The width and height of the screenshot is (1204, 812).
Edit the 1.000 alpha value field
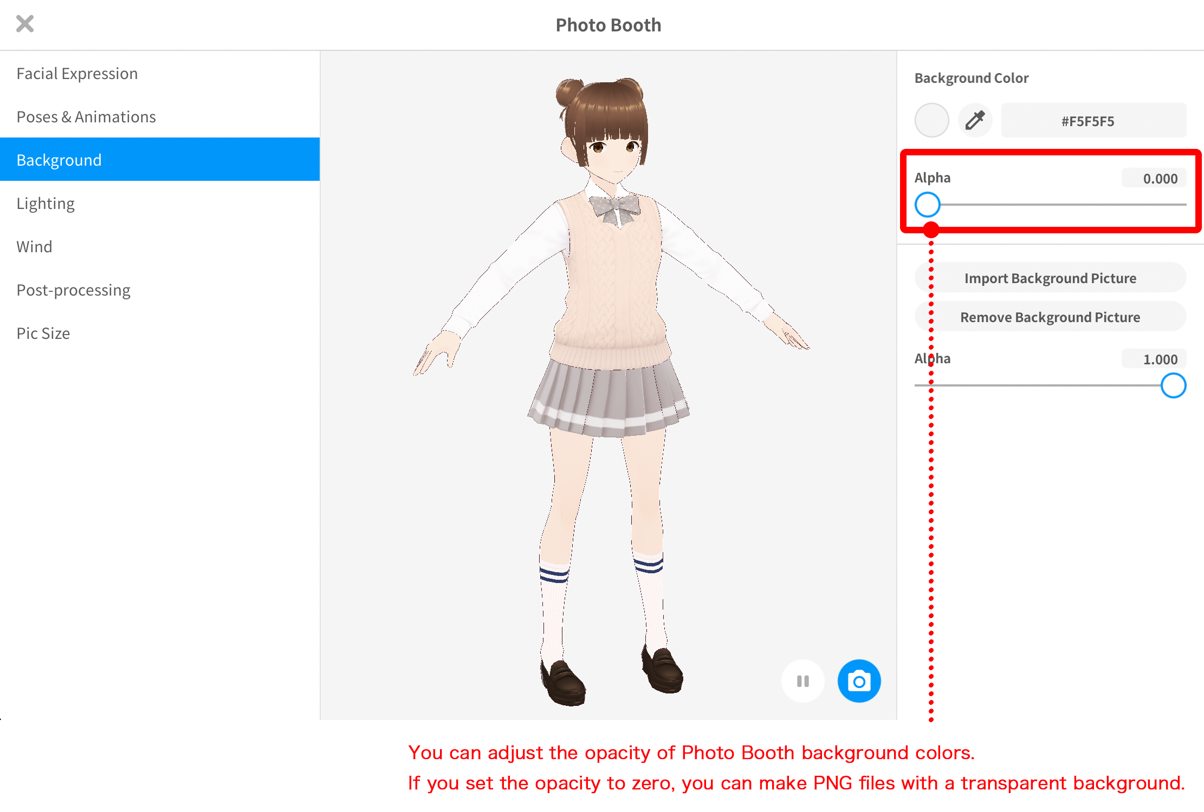[x=1154, y=359]
